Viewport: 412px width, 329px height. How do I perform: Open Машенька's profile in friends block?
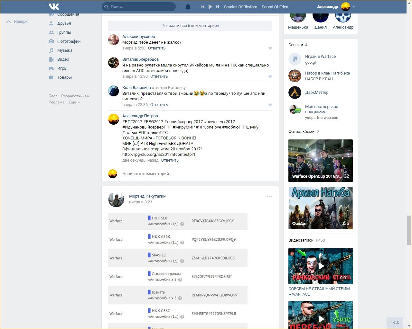tap(298, 27)
